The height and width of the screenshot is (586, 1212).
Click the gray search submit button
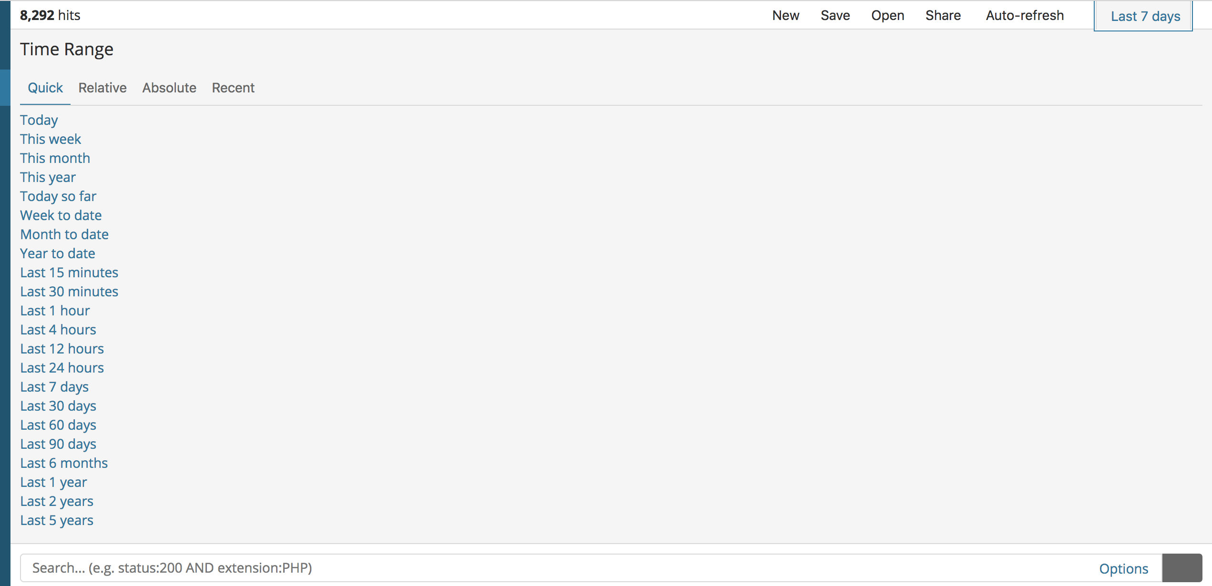pyautogui.click(x=1181, y=568)
